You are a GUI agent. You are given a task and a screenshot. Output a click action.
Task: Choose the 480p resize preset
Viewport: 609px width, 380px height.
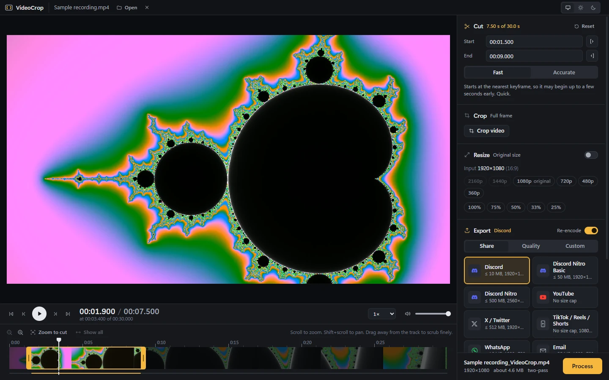point(587,181)
